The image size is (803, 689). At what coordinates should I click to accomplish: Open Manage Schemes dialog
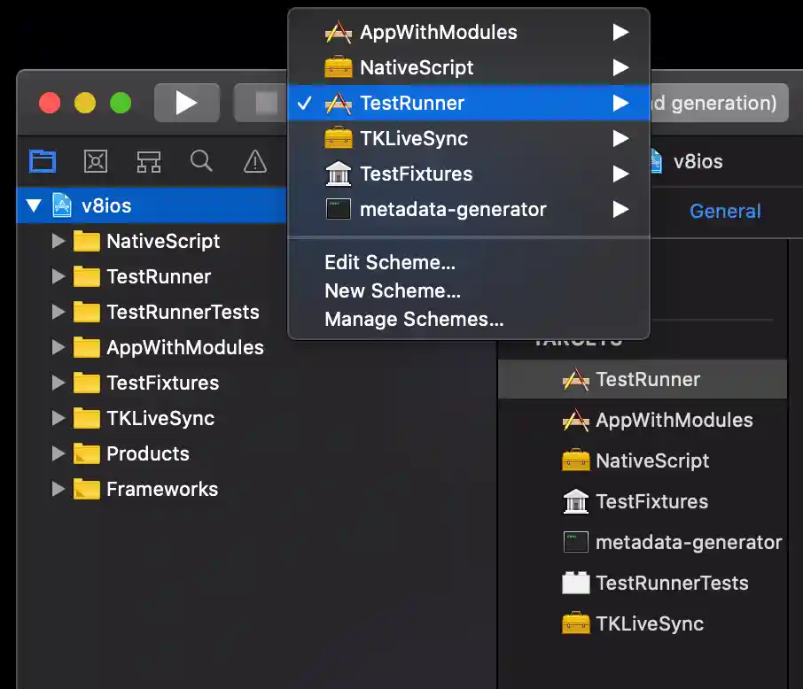391,319
